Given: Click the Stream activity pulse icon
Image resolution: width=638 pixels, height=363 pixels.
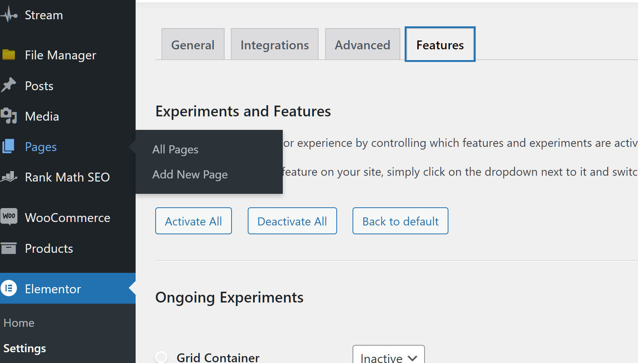Looking at the screenshot, I should pyautogui.click(x=9, y=15).
